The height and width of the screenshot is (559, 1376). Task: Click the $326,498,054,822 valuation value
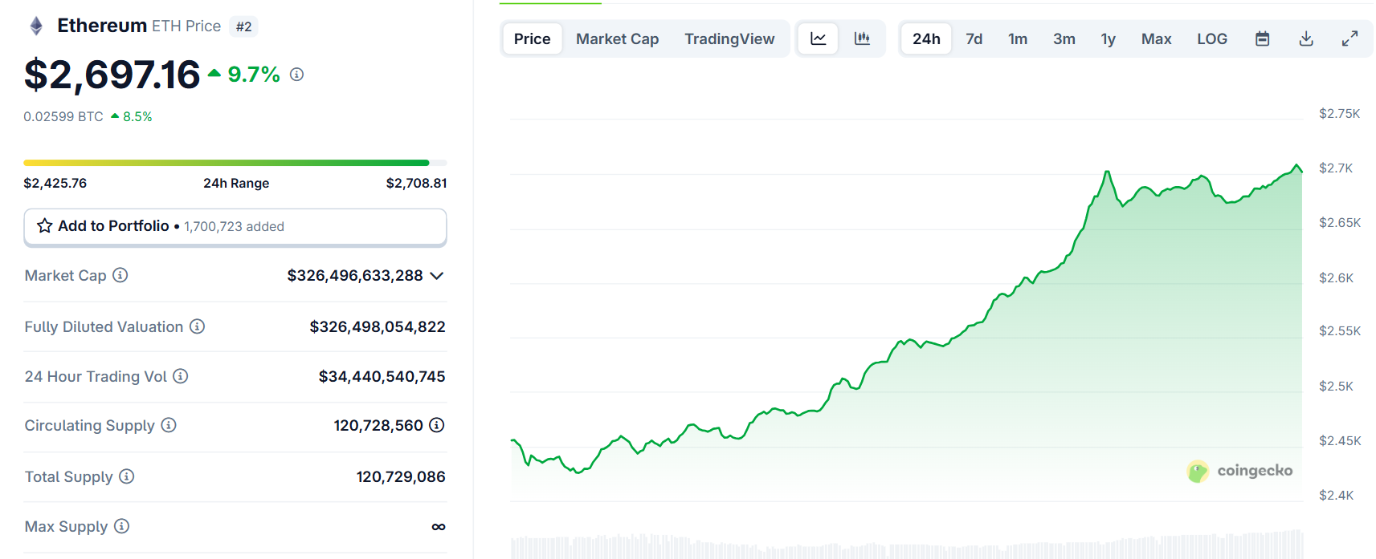[378, 326]
